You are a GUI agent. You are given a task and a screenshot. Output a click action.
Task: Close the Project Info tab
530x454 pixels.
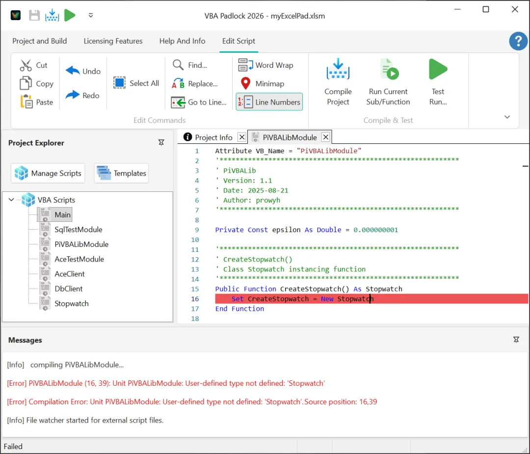pos(241,137)
